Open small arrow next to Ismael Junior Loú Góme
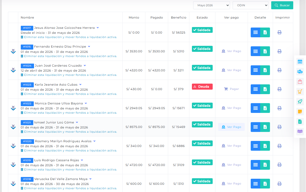The image size is (306, 192). pos(77,122)
